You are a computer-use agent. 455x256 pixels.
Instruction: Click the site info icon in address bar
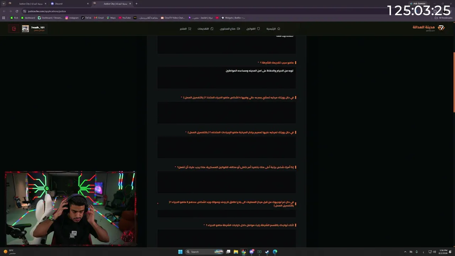pos(25,11)
